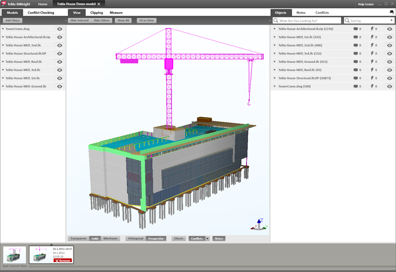Toggle the Ghosts display button

[x=179, y=238]
